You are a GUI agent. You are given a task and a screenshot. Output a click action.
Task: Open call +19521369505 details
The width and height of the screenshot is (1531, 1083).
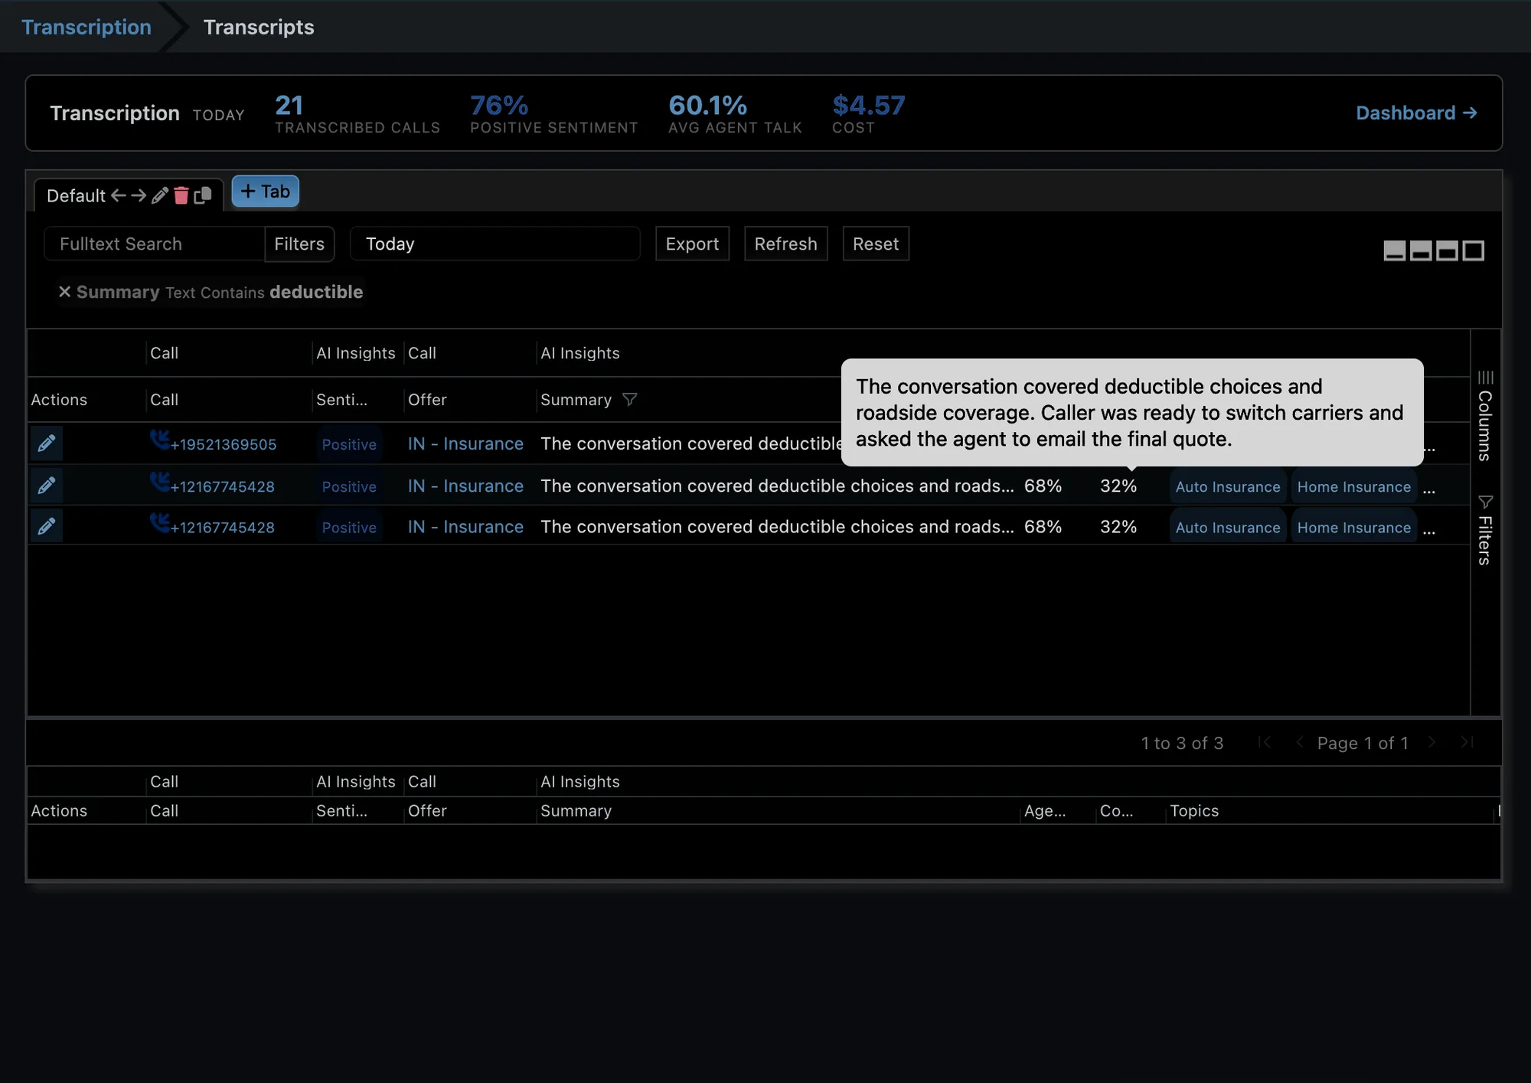click(x=224, y=444)
